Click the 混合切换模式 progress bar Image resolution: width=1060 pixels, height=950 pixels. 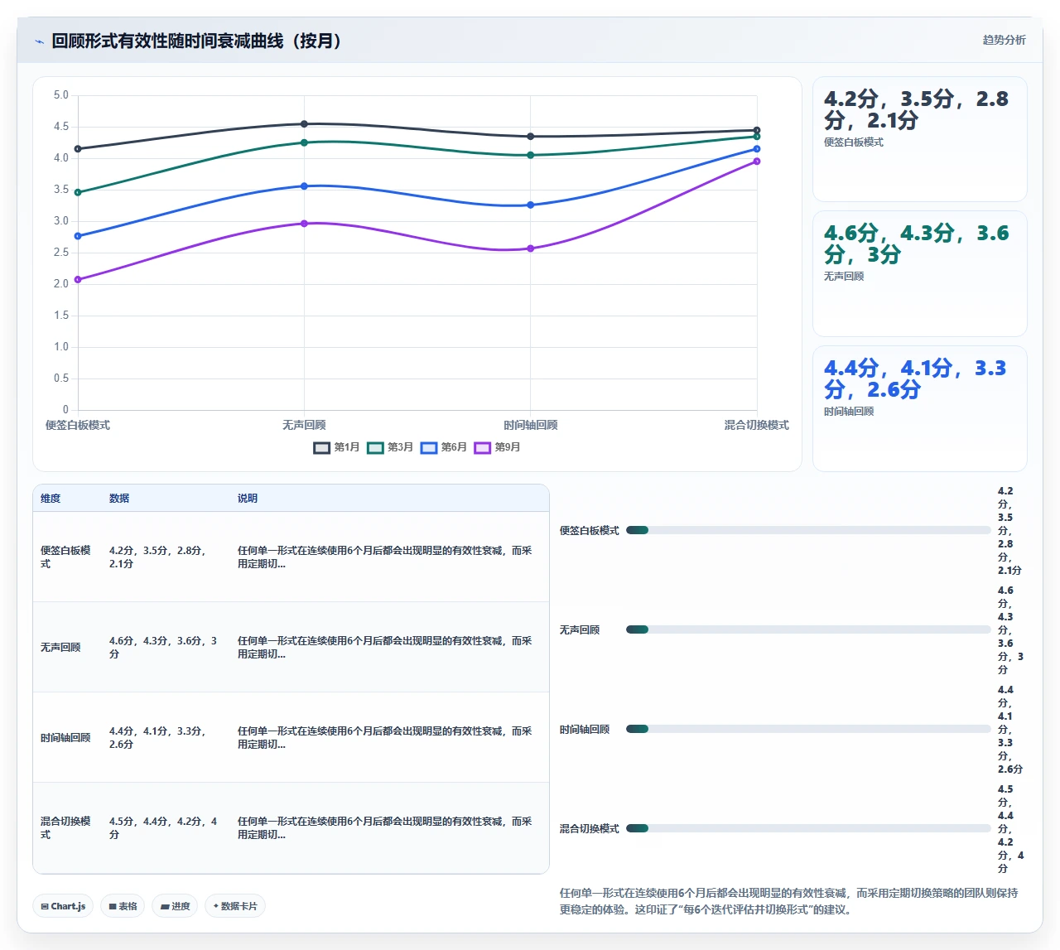tap(808, 828)
